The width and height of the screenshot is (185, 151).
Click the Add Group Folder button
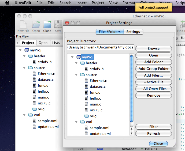click(154, 69)
